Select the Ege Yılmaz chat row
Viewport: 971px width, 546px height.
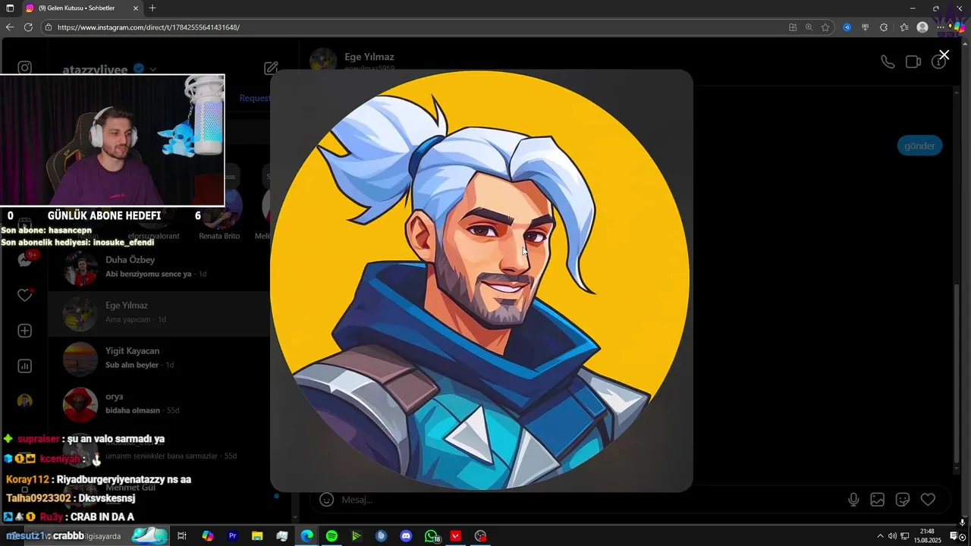point(159,312)
